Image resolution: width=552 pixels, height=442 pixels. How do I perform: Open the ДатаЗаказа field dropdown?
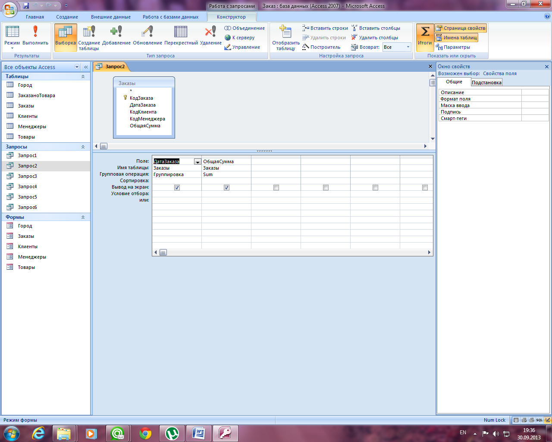coord(198,161)
